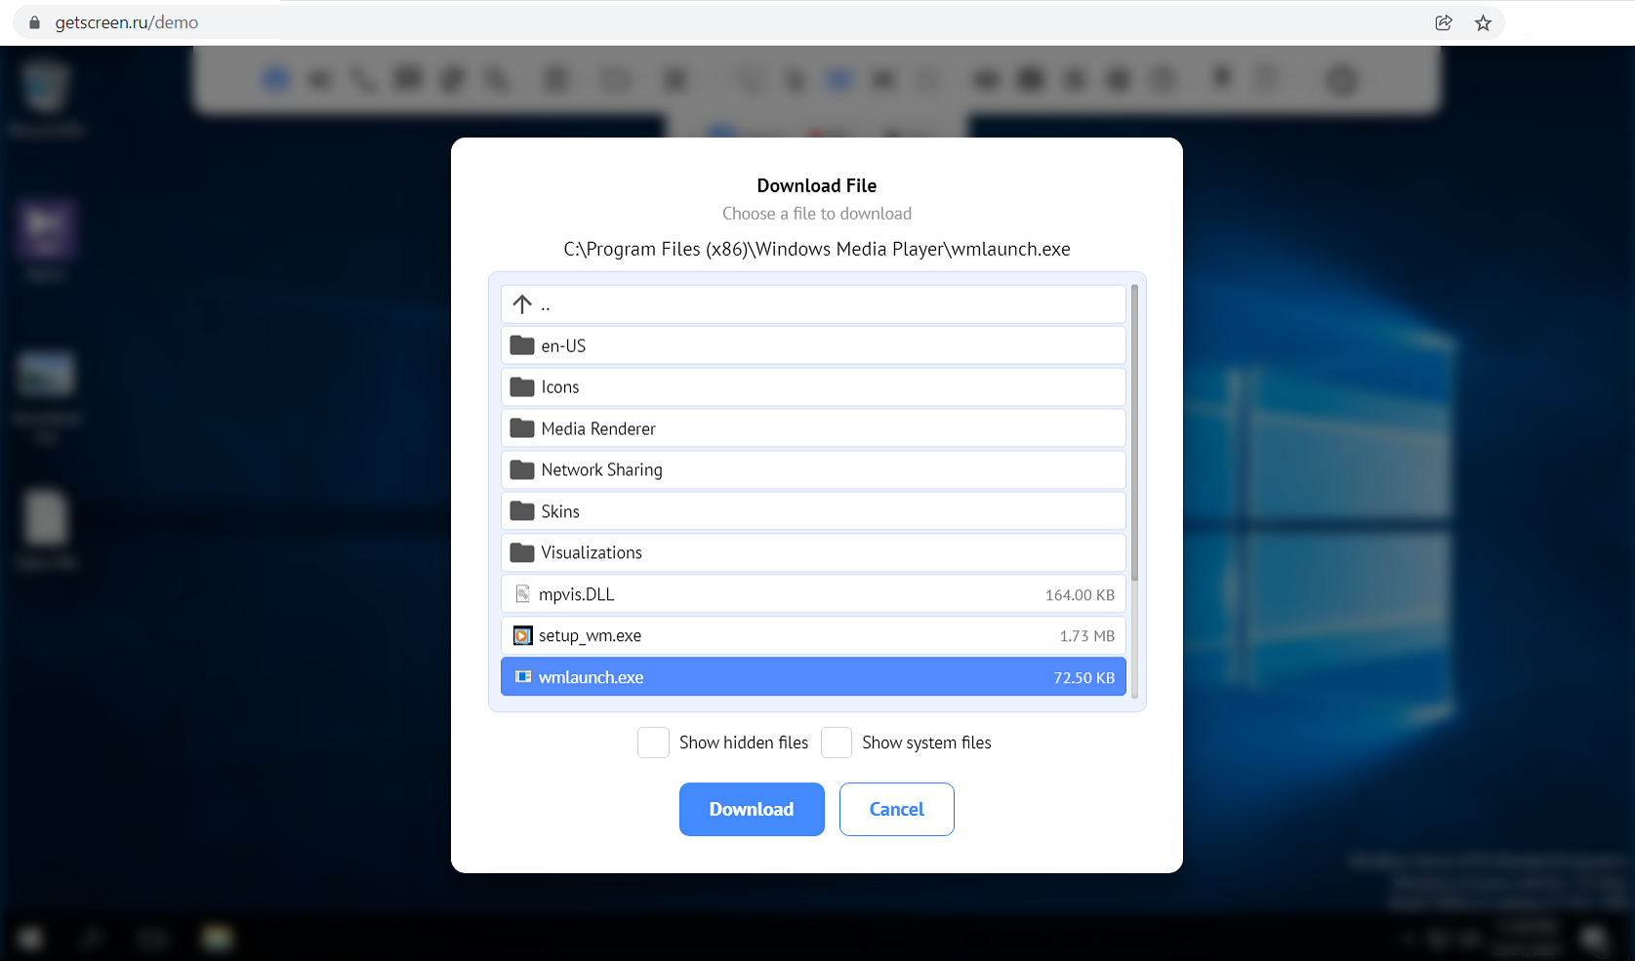Image resolution: width=1635 pixels, height=961 pixels.
Task: Click the Icons folder icon
Action: [522, 387]
